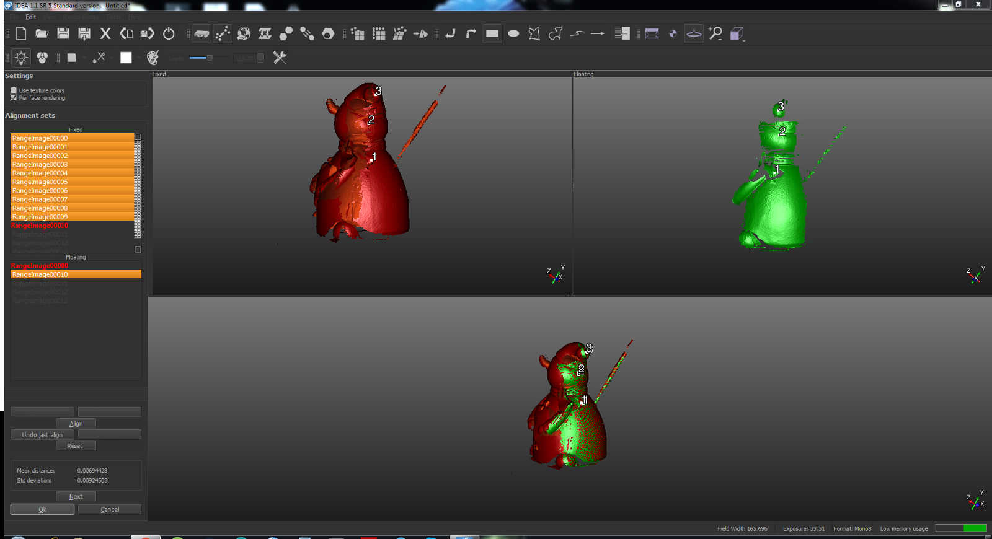Click the hollow hexagon icon
Image resolution: width=992 pixels, height=539 pixels.
(328, 33)
